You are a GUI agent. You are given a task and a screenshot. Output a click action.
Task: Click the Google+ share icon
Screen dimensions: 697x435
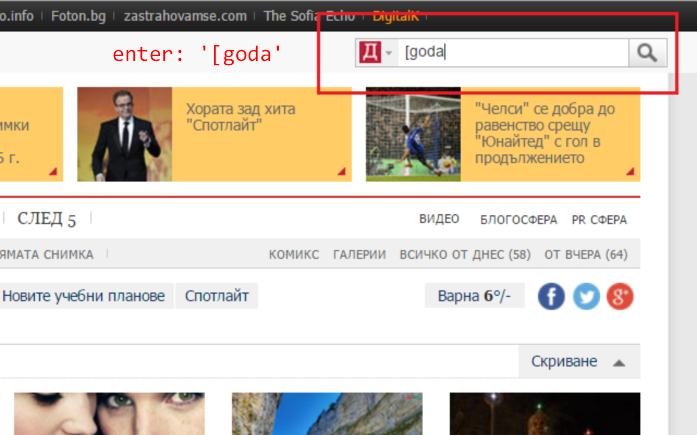(x=620, y=296)
